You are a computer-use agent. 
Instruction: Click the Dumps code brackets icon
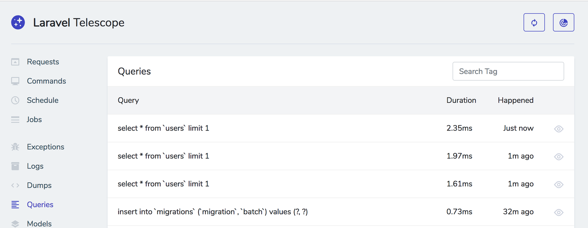click(15, 185)
